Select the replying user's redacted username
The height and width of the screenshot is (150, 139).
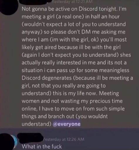30,137
